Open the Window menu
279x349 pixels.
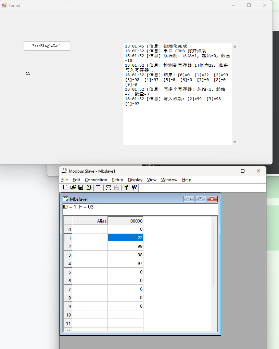pyautogui.click(x=169, y=179)
